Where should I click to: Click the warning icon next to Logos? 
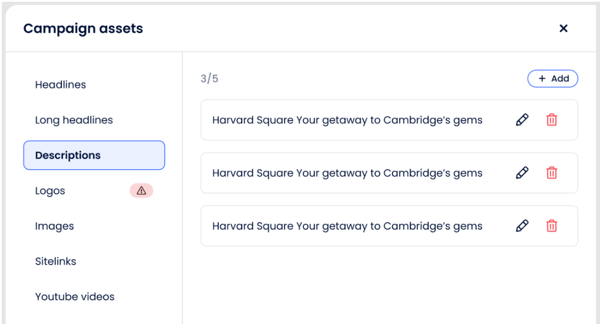point(141,191)
